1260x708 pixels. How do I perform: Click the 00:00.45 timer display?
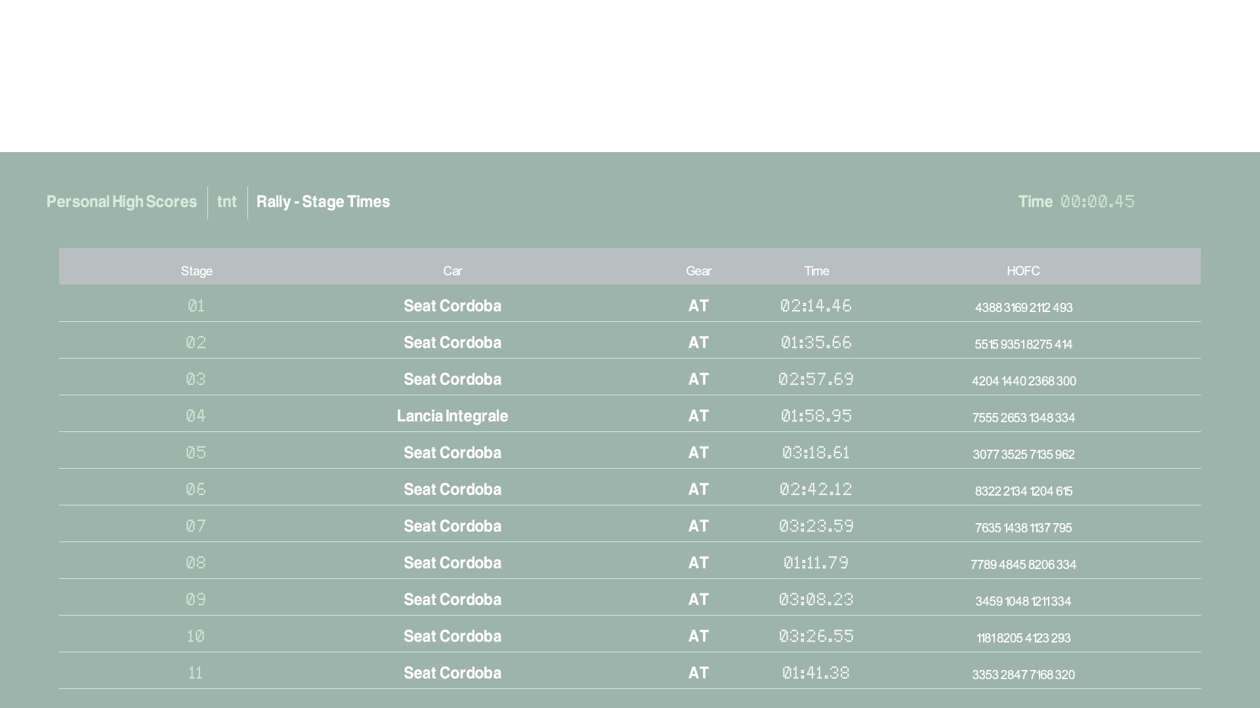1097,201
